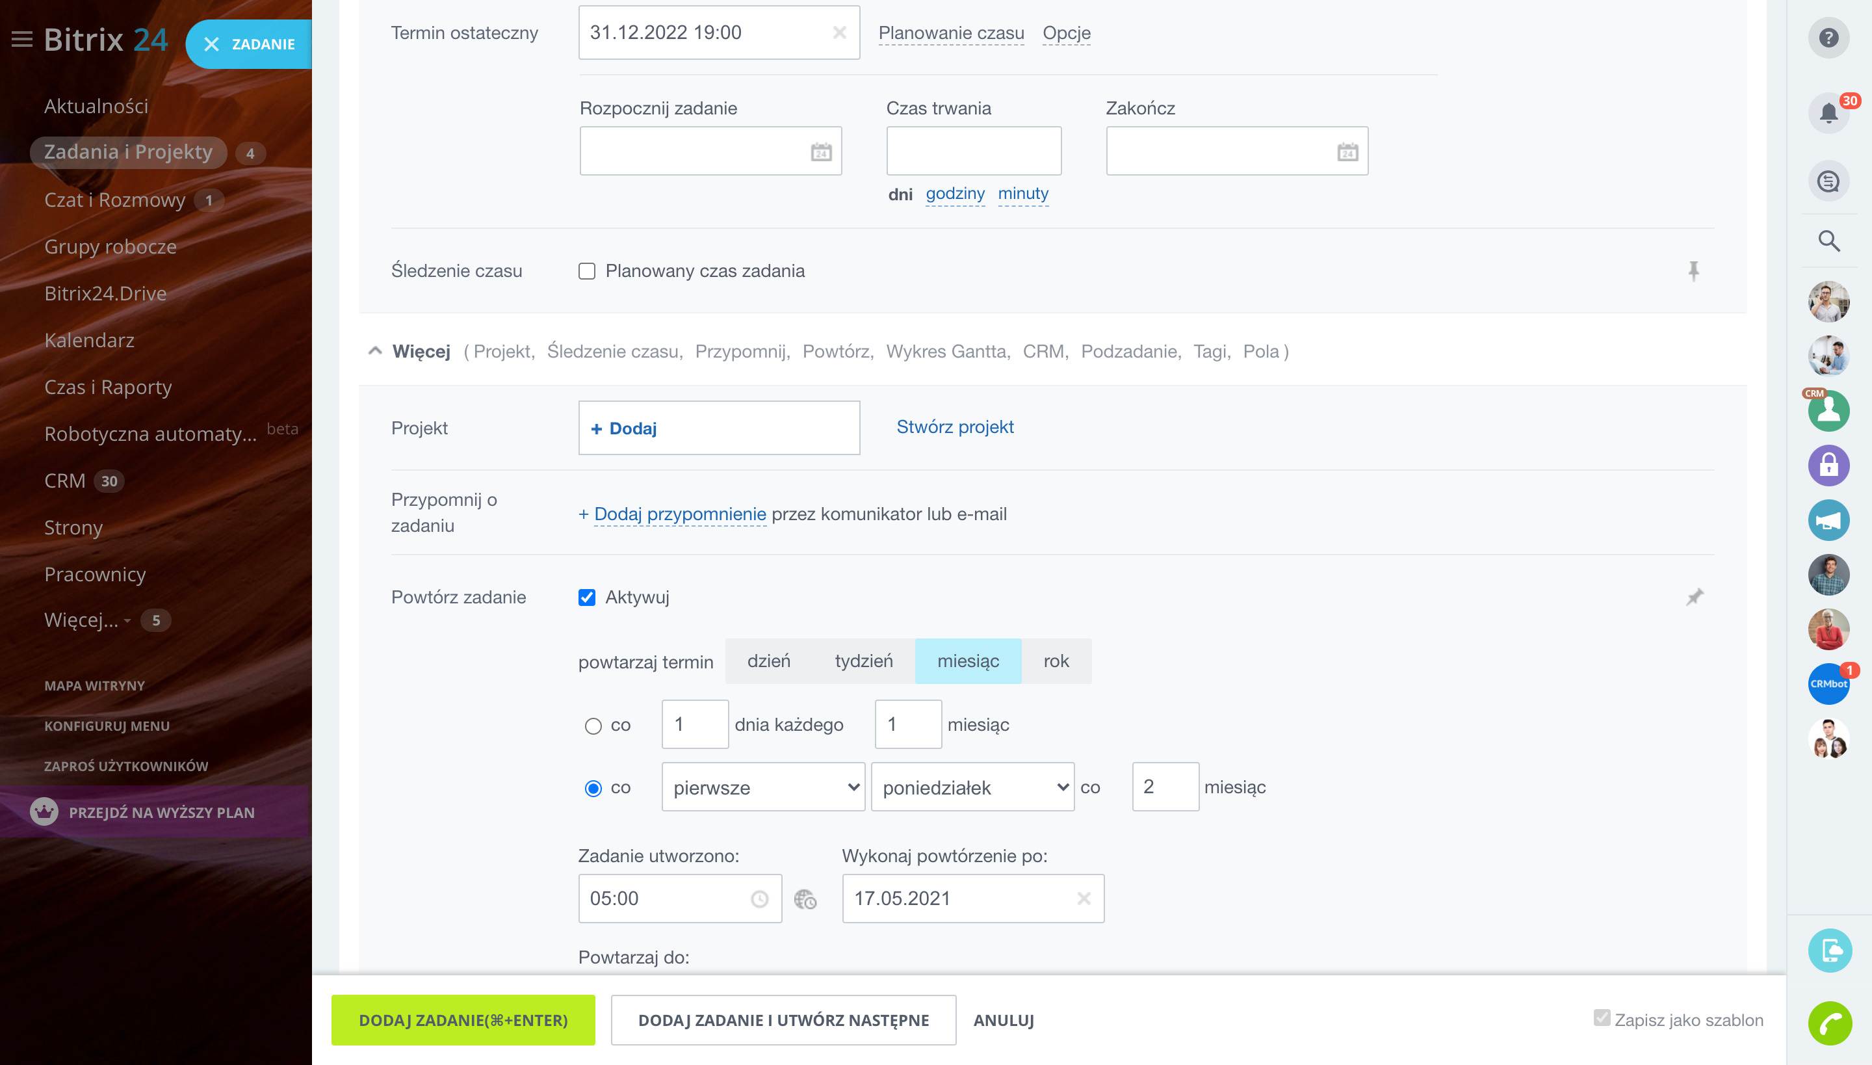The width and height of the screenshot is (1872, 1065).
Task: Switch repeat period to tydzień tab
Action: [863, 661]
